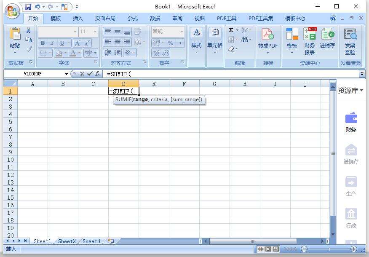Click the AutoSum sigma icon

click(231, 30)
